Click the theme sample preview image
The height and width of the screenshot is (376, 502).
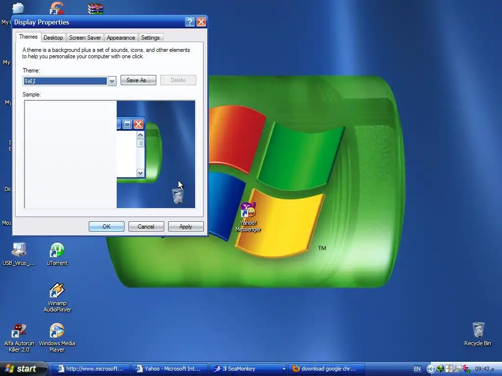(110, 154)
